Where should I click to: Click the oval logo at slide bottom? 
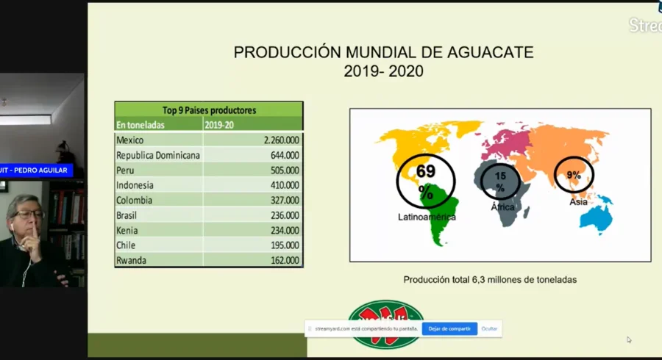pyautogui.click(x=385, y=324)
